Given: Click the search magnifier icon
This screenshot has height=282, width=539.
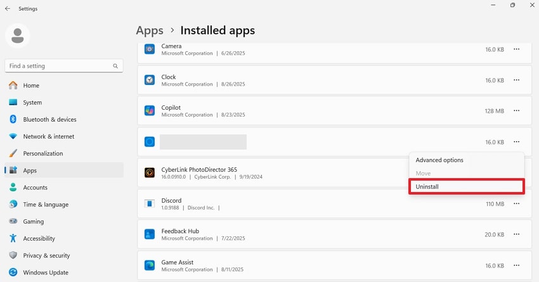Looking at the screenshot, I should (x=115, y=66).
